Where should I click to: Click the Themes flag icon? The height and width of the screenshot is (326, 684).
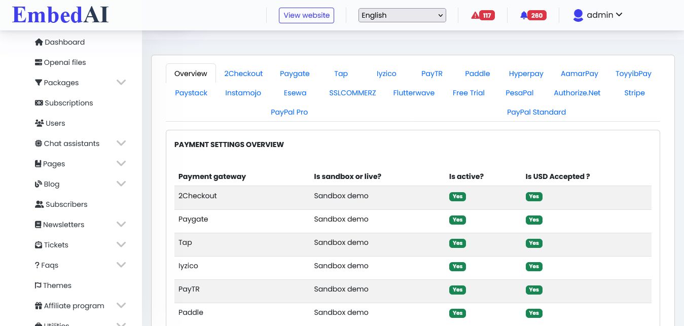[38, 285]
